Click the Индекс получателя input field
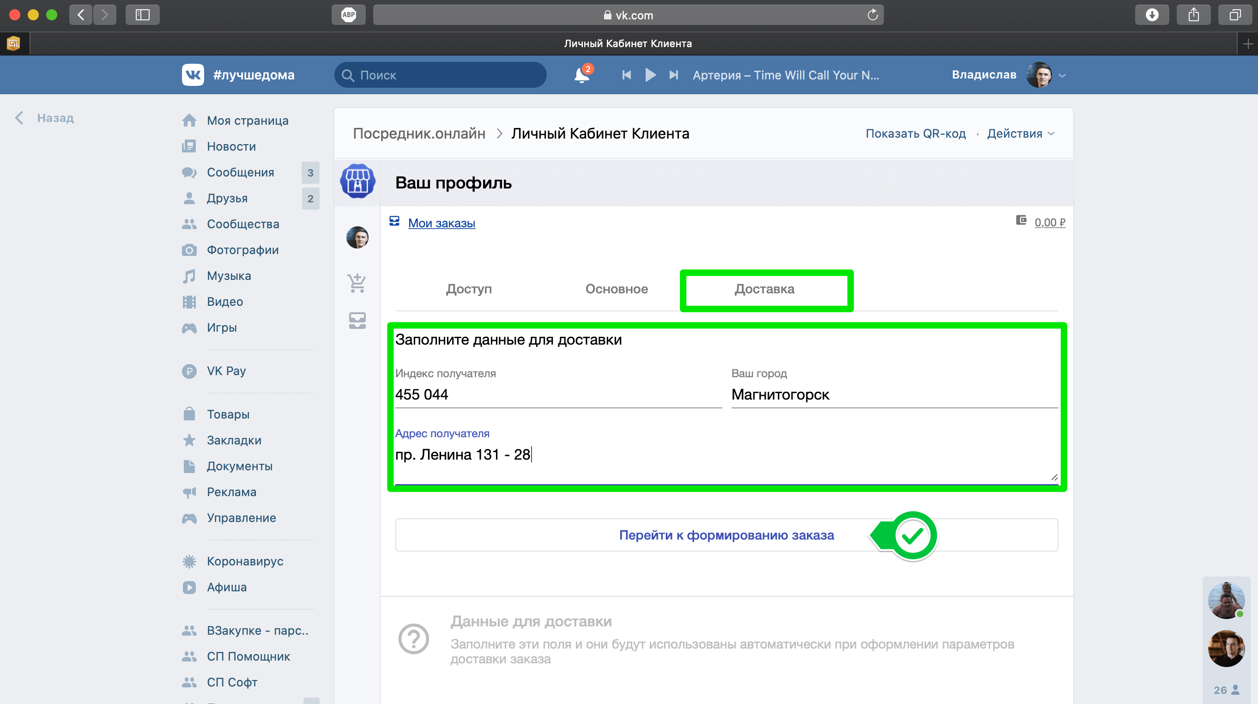The image size is (1258, 704). click(x=558, y=394)
